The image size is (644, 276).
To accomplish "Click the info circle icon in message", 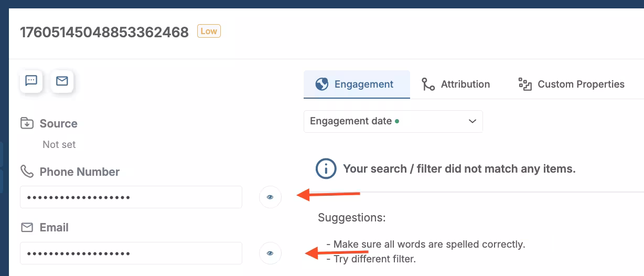I will tap(326, 169).
